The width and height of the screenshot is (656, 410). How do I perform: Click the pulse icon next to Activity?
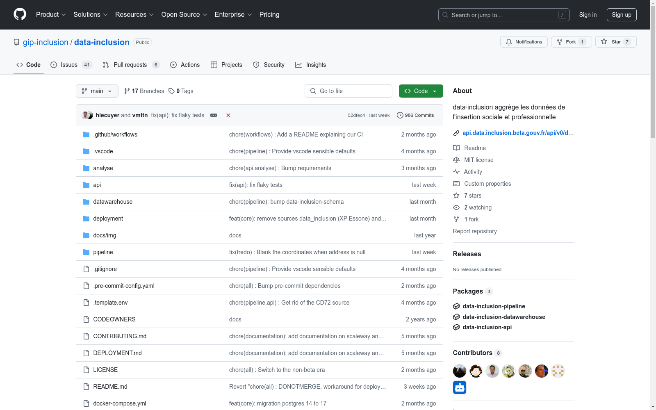click(x=456, y=172)
